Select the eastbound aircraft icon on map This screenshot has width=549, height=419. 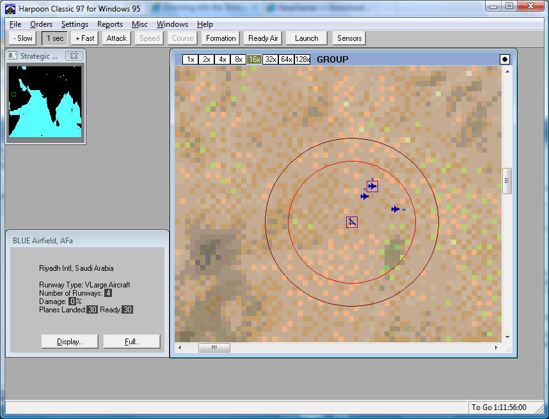[x=395, y=209]
